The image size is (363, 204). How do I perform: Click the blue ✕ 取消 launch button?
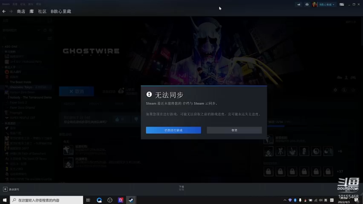pos(76,92)
